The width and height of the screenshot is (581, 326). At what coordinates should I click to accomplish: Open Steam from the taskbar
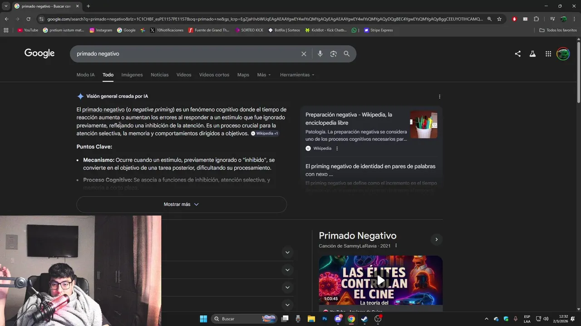(364, 319)
